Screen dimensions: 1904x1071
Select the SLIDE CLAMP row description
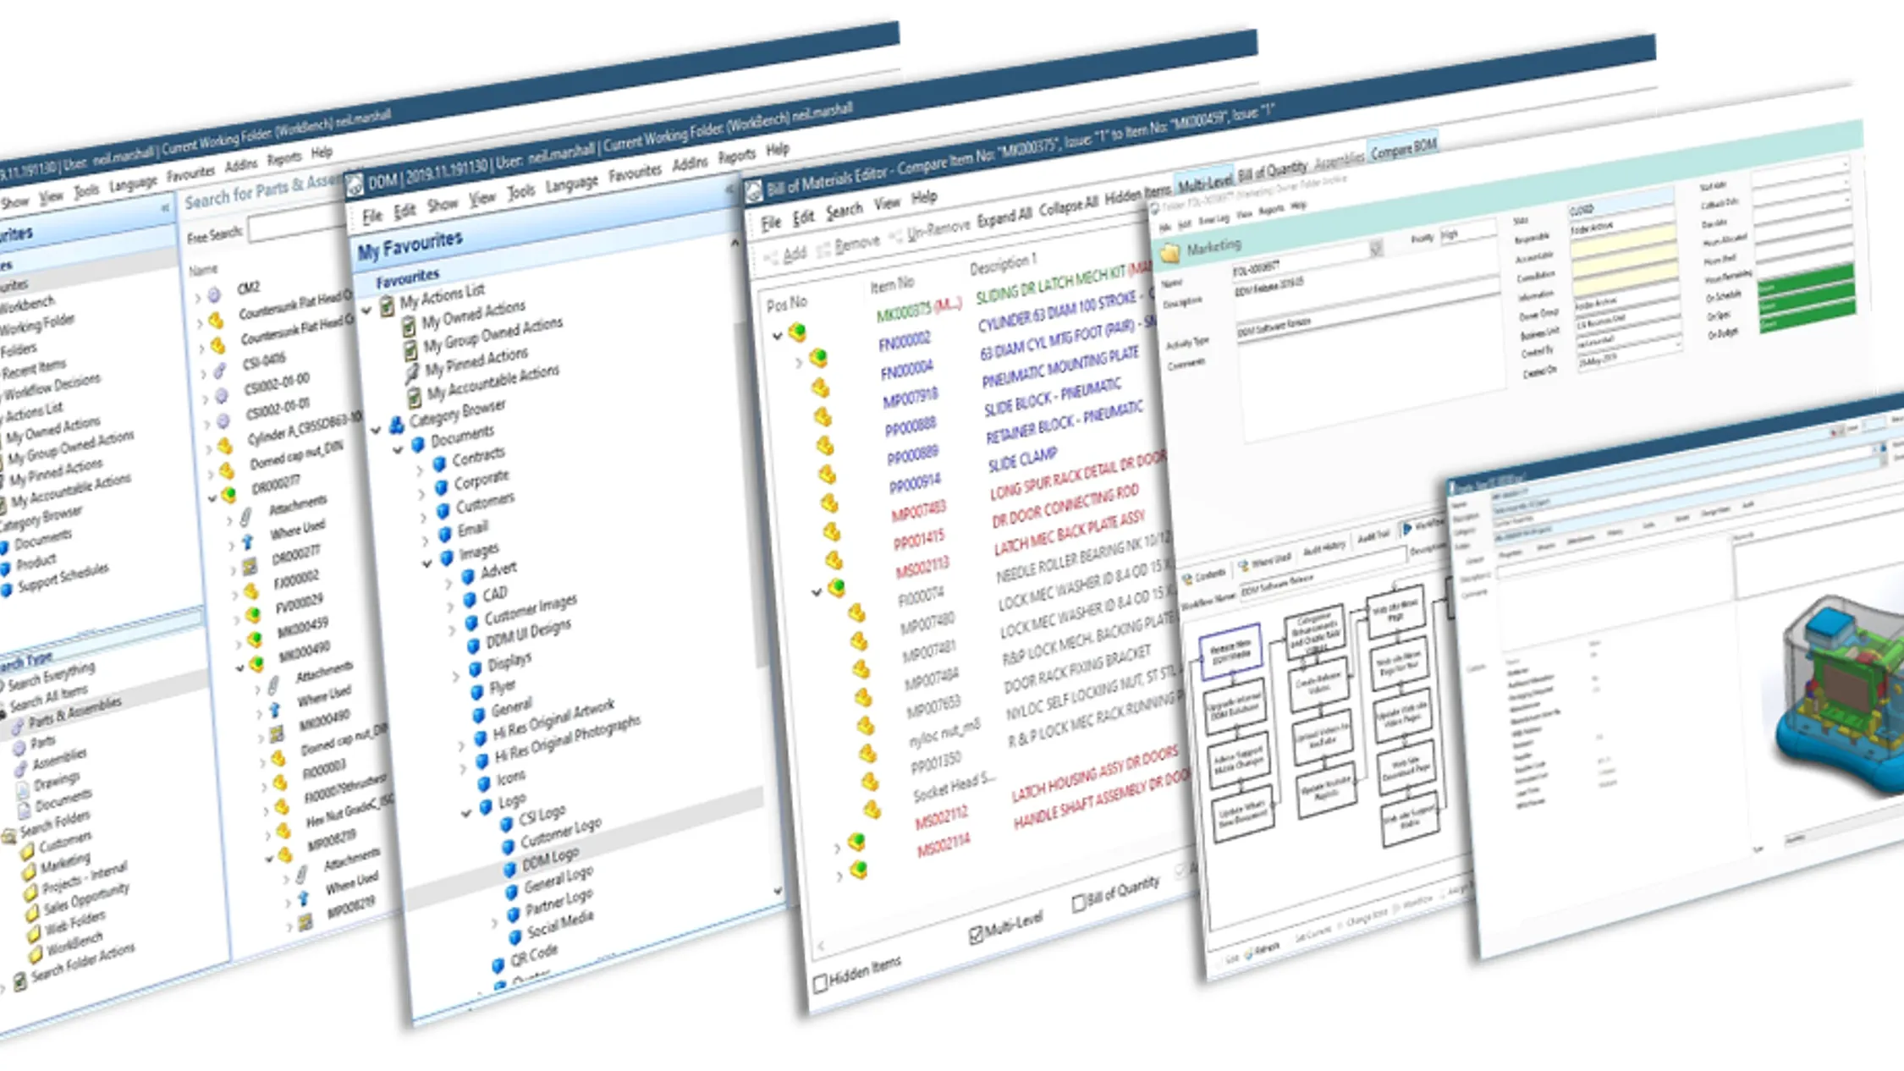point(1022,460)
